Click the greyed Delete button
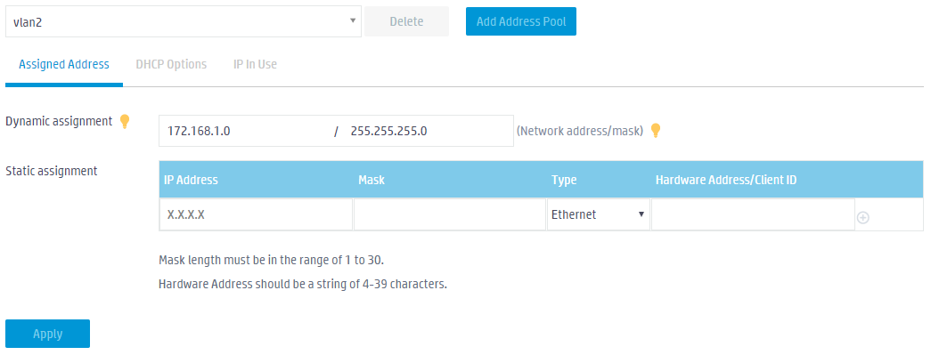This screenshot has width=931, height=355. pyautogui.click(x=407, y=22)
